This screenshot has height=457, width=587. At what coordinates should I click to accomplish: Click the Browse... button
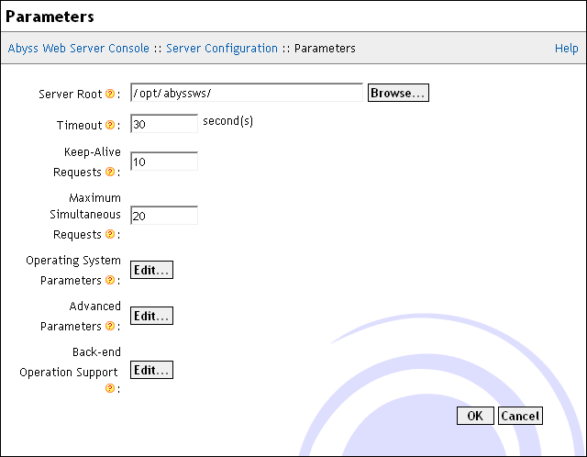(398, 93)
